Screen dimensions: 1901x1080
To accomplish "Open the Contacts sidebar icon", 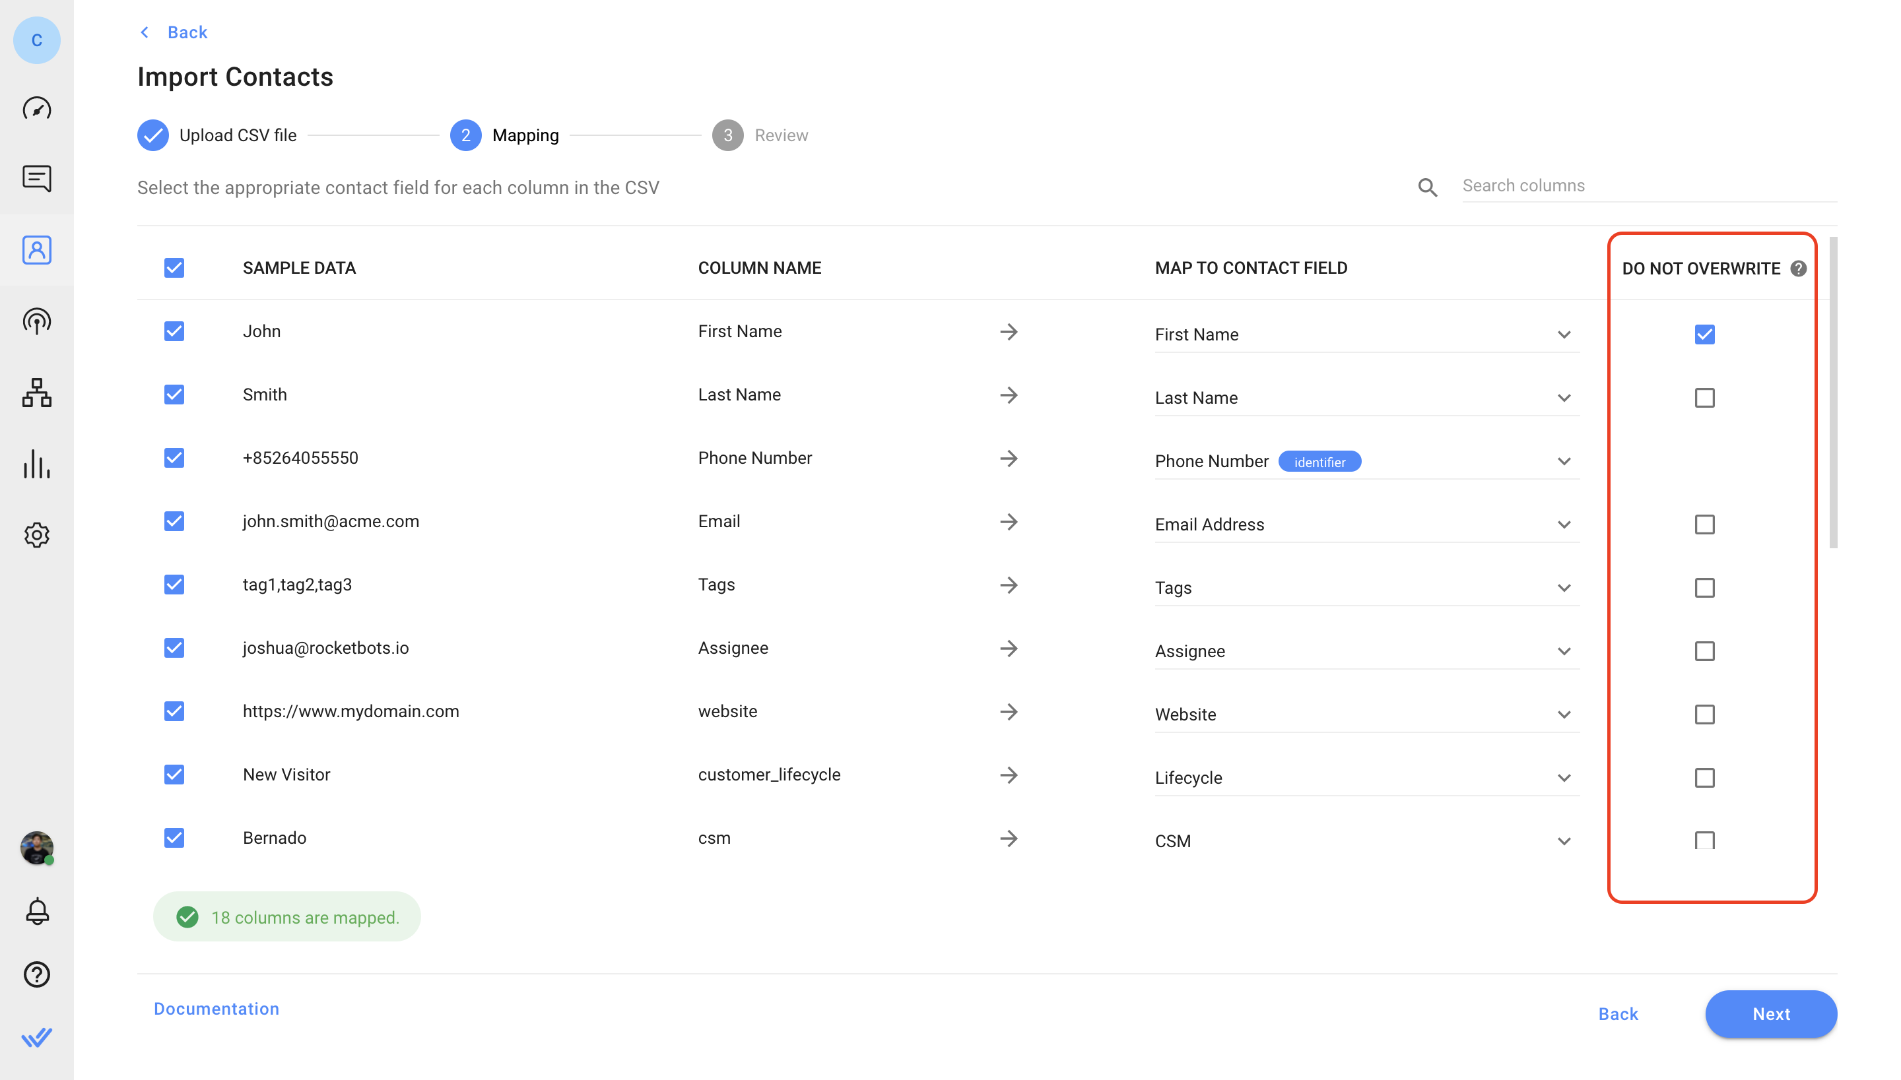I will 36,250.
